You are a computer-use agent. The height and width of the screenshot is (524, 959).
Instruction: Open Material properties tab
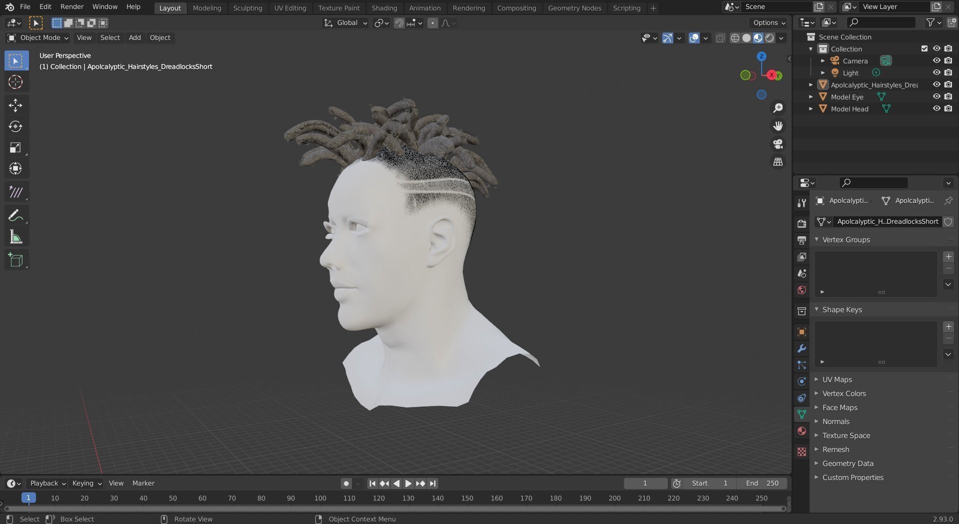[x=802, y=431]
